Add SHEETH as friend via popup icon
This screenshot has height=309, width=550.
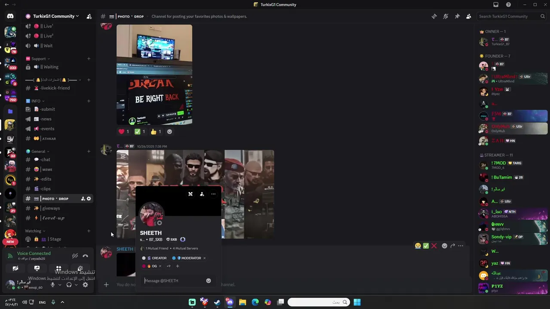[x=202, y=194]
